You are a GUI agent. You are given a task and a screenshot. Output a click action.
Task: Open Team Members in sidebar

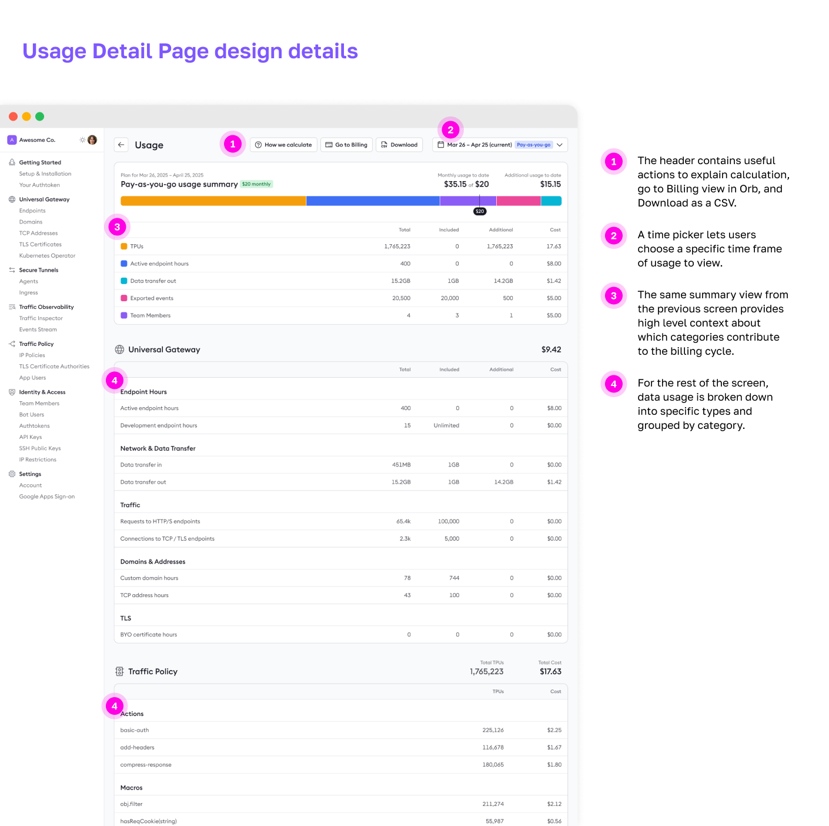click(x=39, y=404)
